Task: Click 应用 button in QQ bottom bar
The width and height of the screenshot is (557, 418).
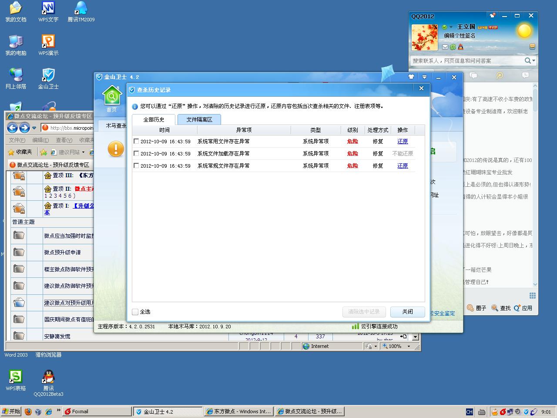Action: 523,308
